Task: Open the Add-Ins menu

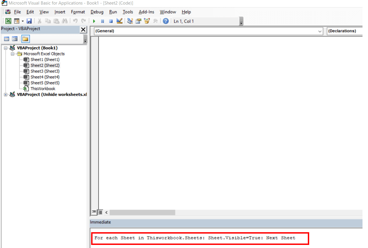Action: [146, 12]
